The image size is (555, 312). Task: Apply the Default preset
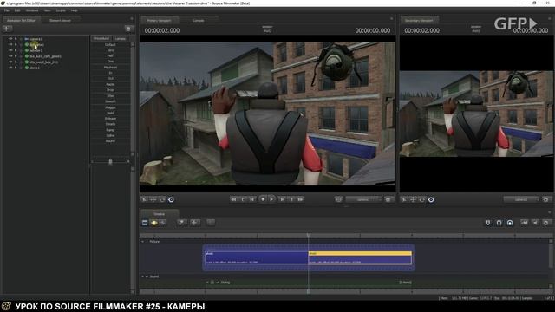[x=110, y=44]
